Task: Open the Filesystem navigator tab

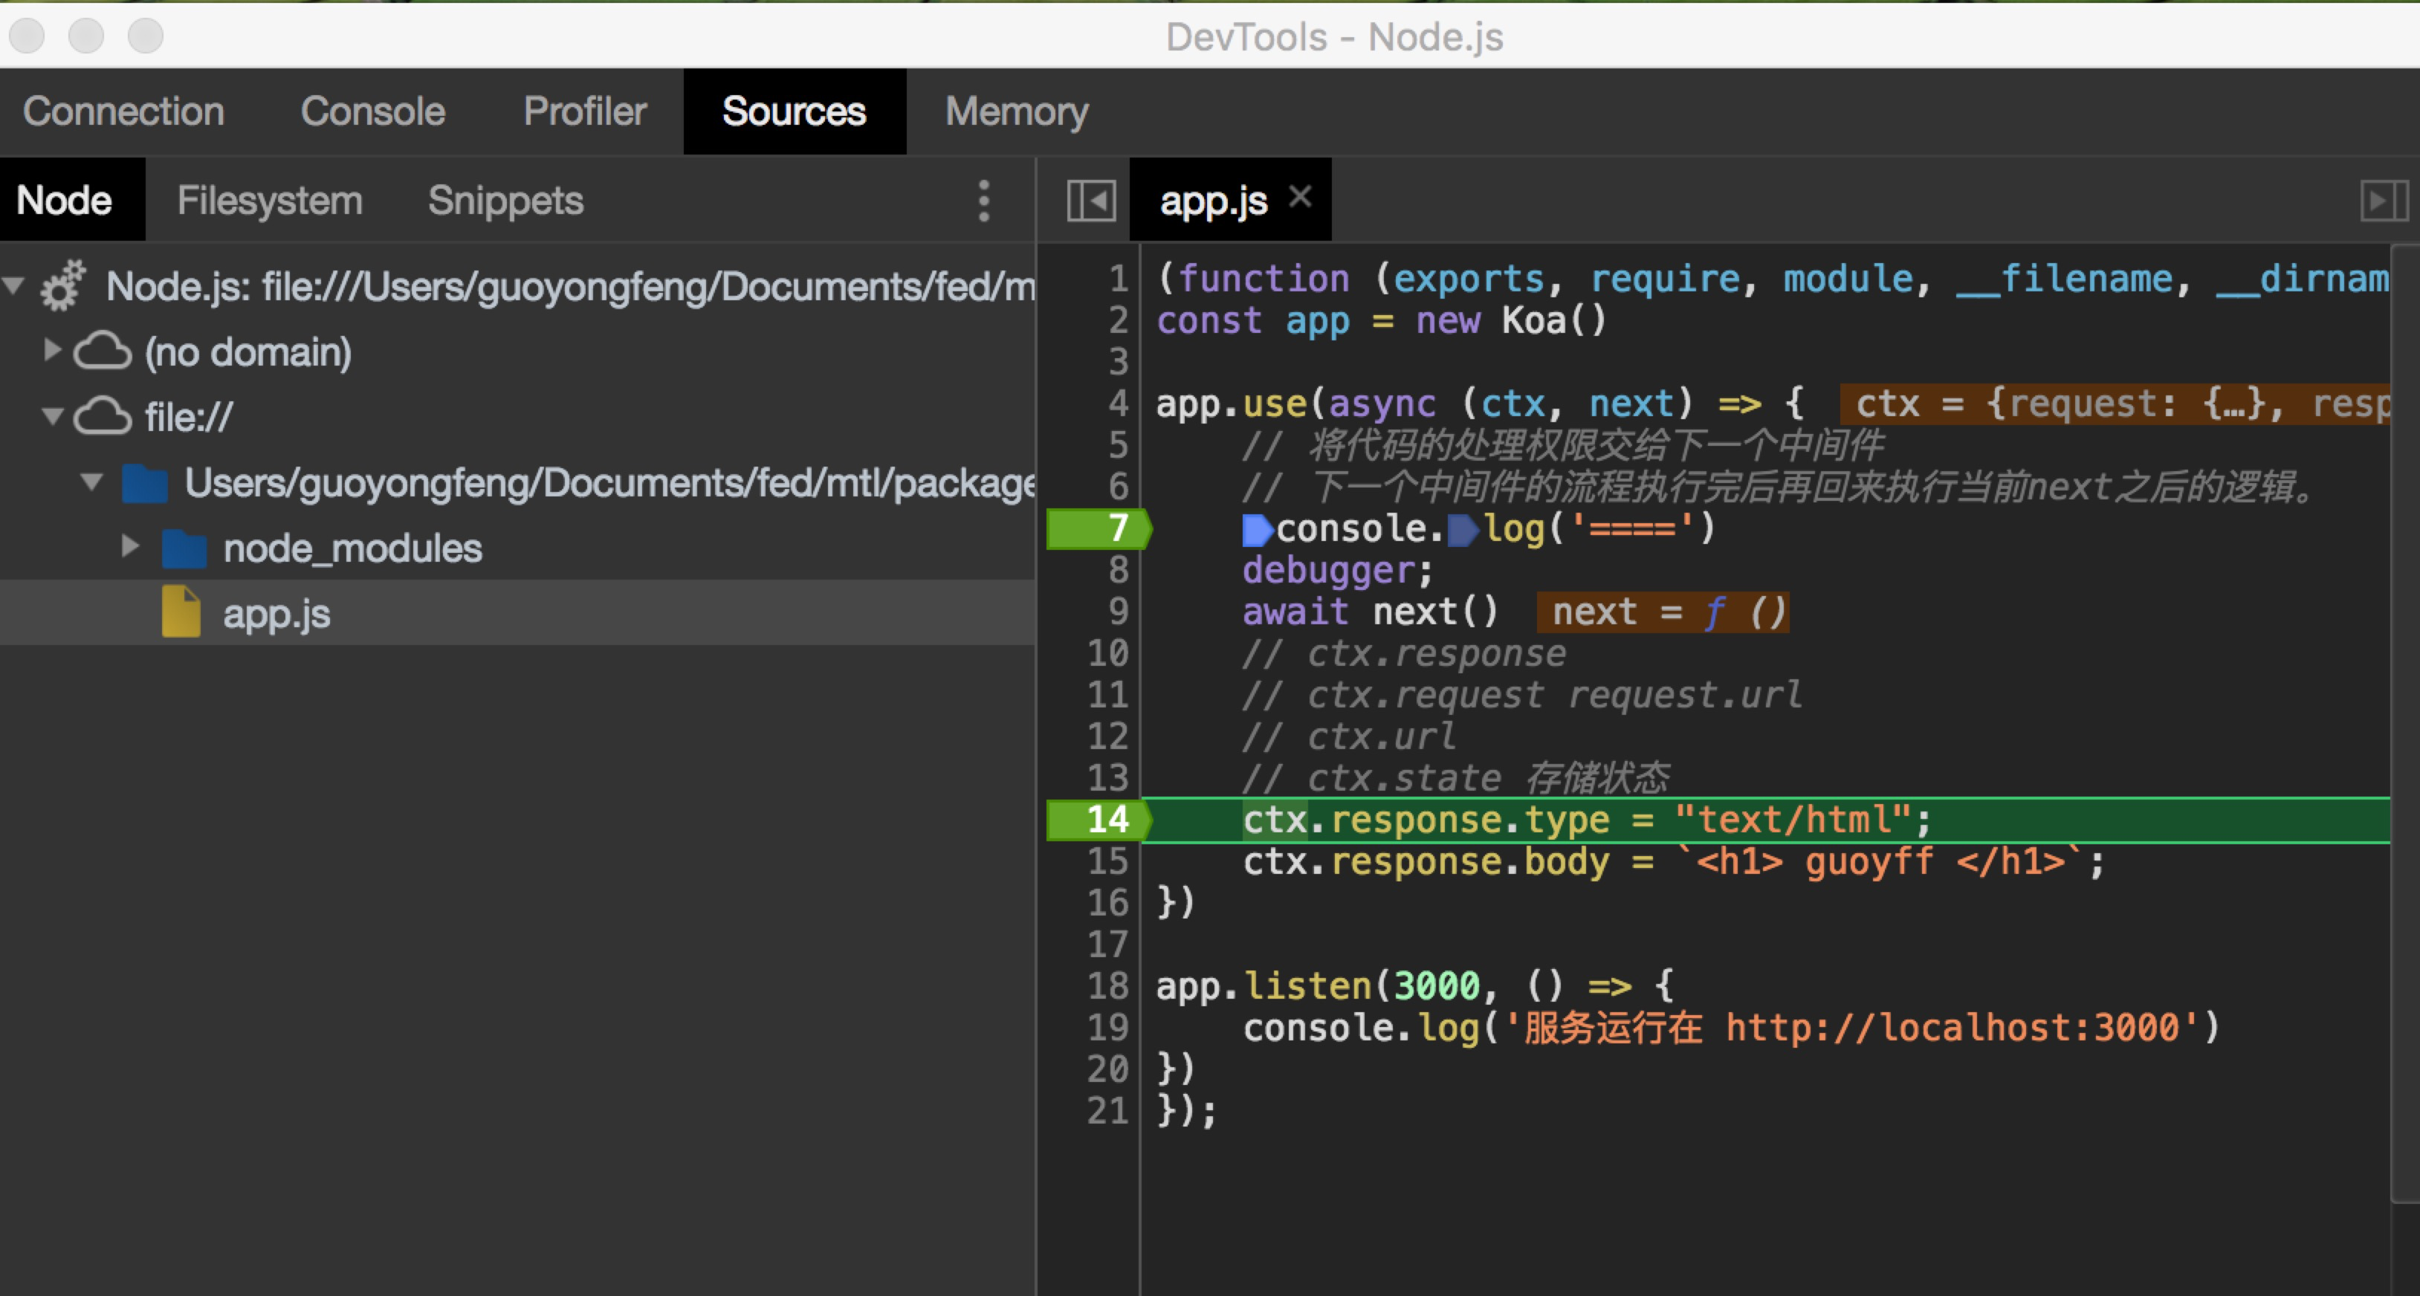Action: click(x=270, y=201)
